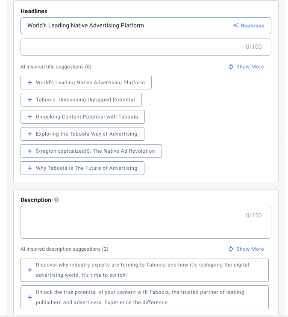Show more AI-inspired title suggestions
This screenshot has width=288, height=317.
tap(250, 67)
